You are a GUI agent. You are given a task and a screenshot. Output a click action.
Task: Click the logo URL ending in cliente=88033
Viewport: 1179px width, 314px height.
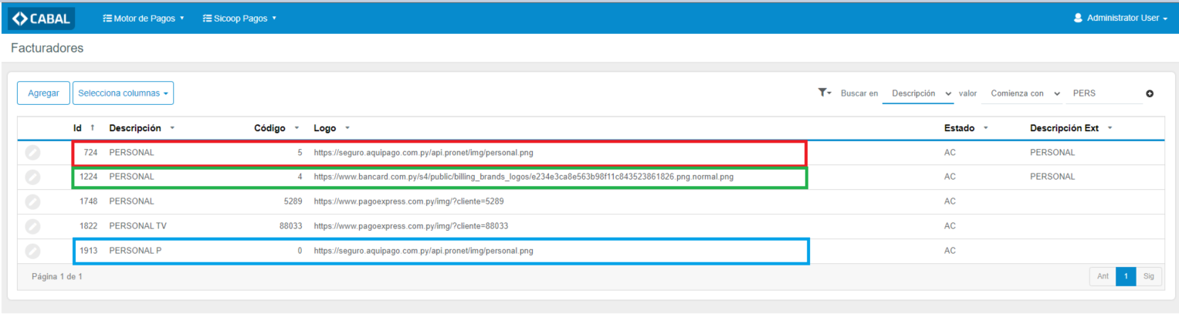tap(411, 226)
